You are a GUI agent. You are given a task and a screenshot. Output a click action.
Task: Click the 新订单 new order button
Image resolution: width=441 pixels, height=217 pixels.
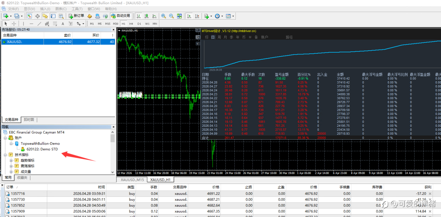[76, 16]
